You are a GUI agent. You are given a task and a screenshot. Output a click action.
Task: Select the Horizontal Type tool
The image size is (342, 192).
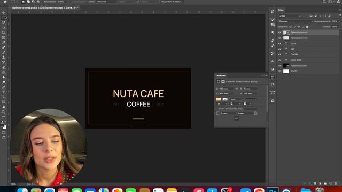(x=4, y=92)
